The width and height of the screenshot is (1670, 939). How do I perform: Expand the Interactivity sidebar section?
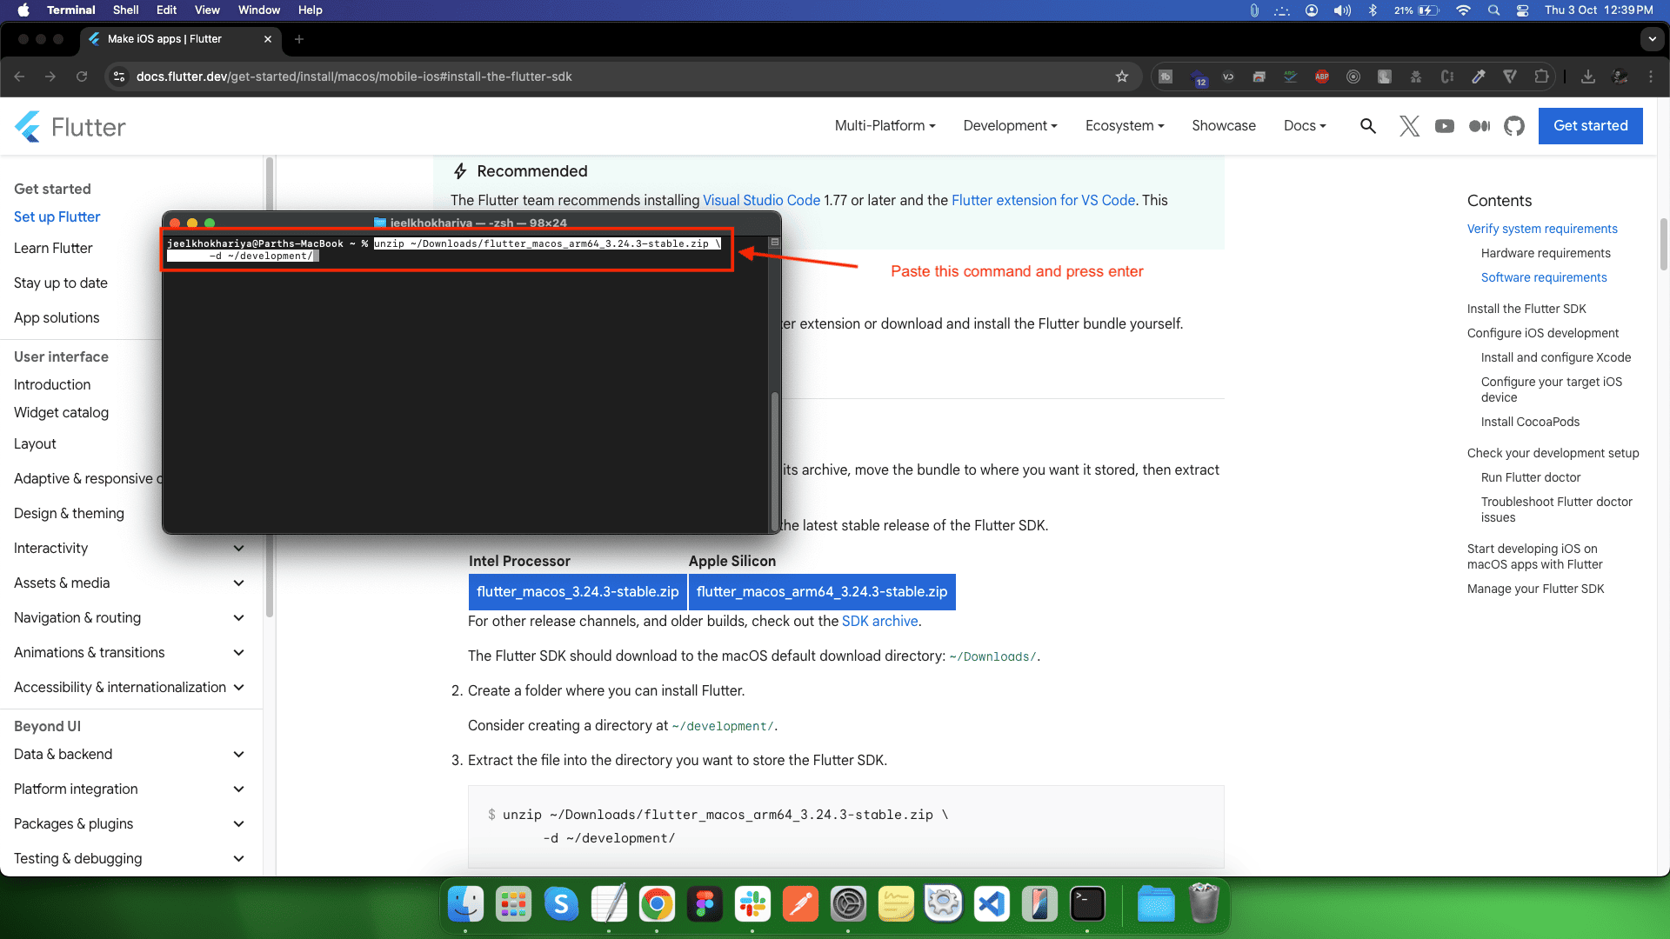click(x=238, y=549)
